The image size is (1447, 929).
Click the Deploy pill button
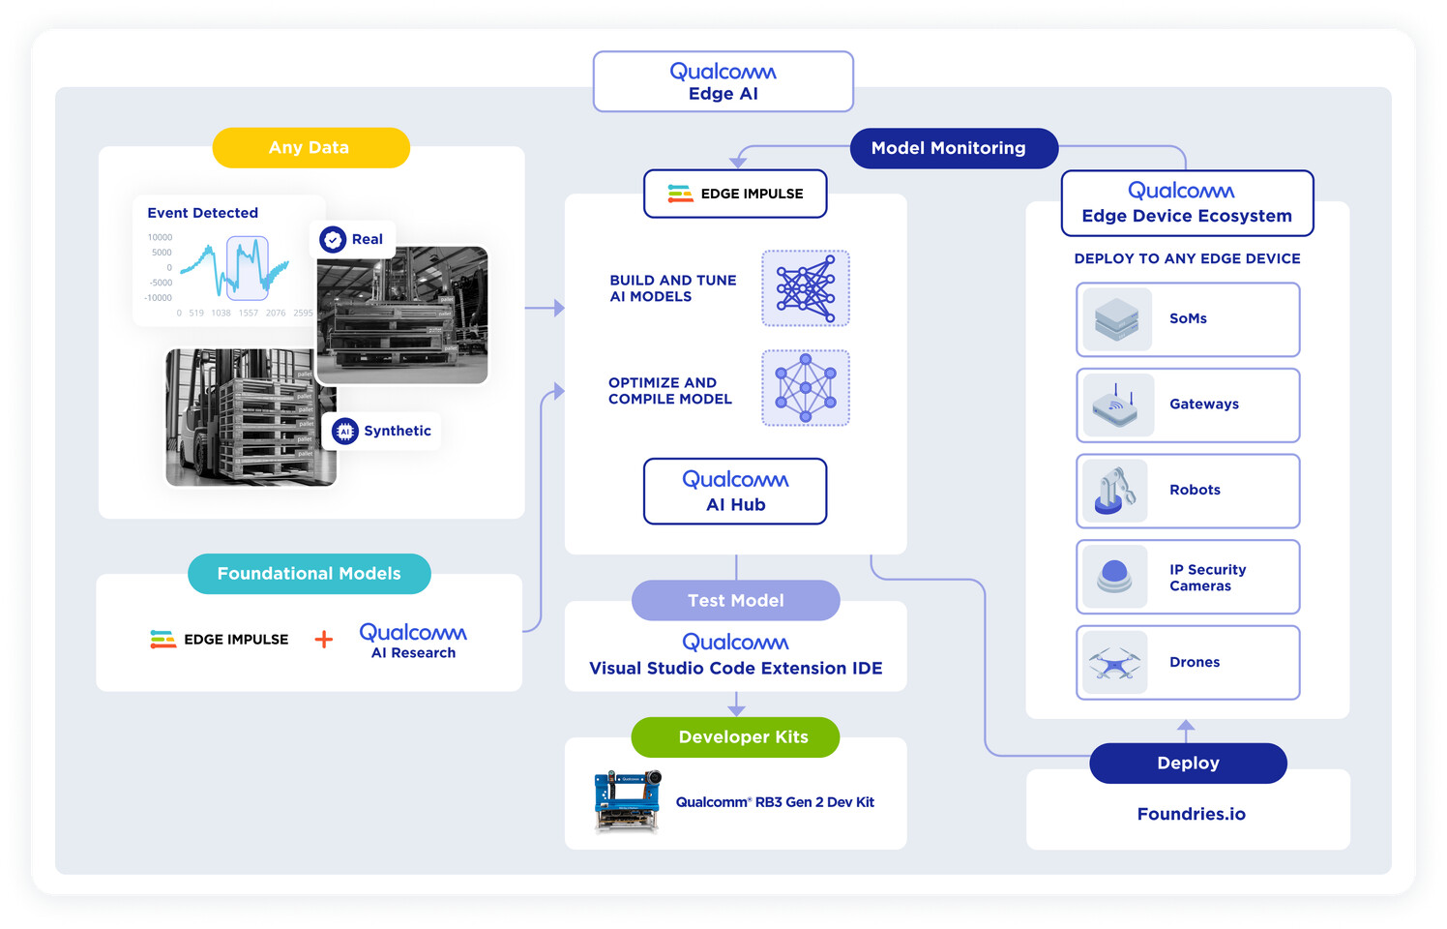[x=1188, y=764]
